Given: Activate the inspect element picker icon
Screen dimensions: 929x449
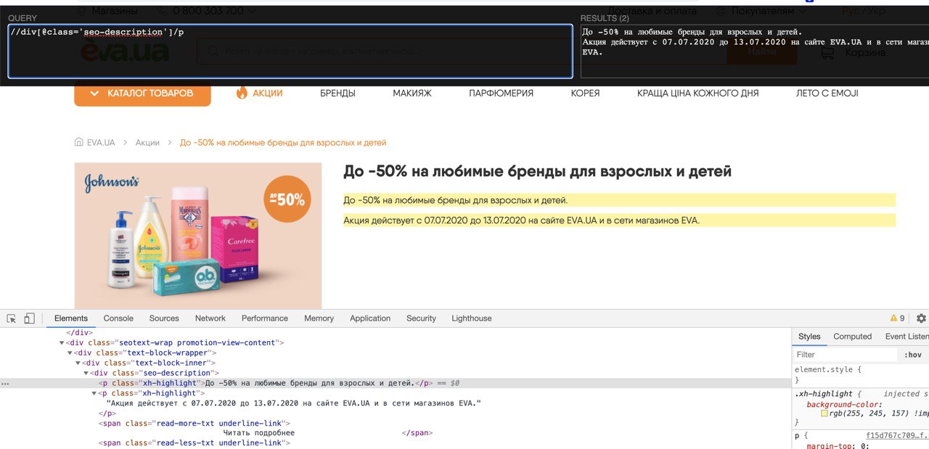Looking at the screenshot, I should tap(12, 318).
